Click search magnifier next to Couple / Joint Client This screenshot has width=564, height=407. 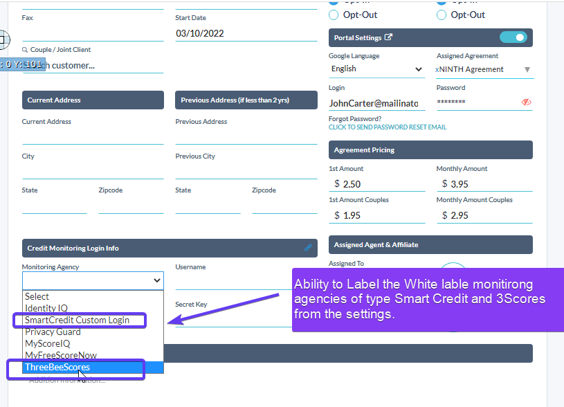click(x=25, y=50)
